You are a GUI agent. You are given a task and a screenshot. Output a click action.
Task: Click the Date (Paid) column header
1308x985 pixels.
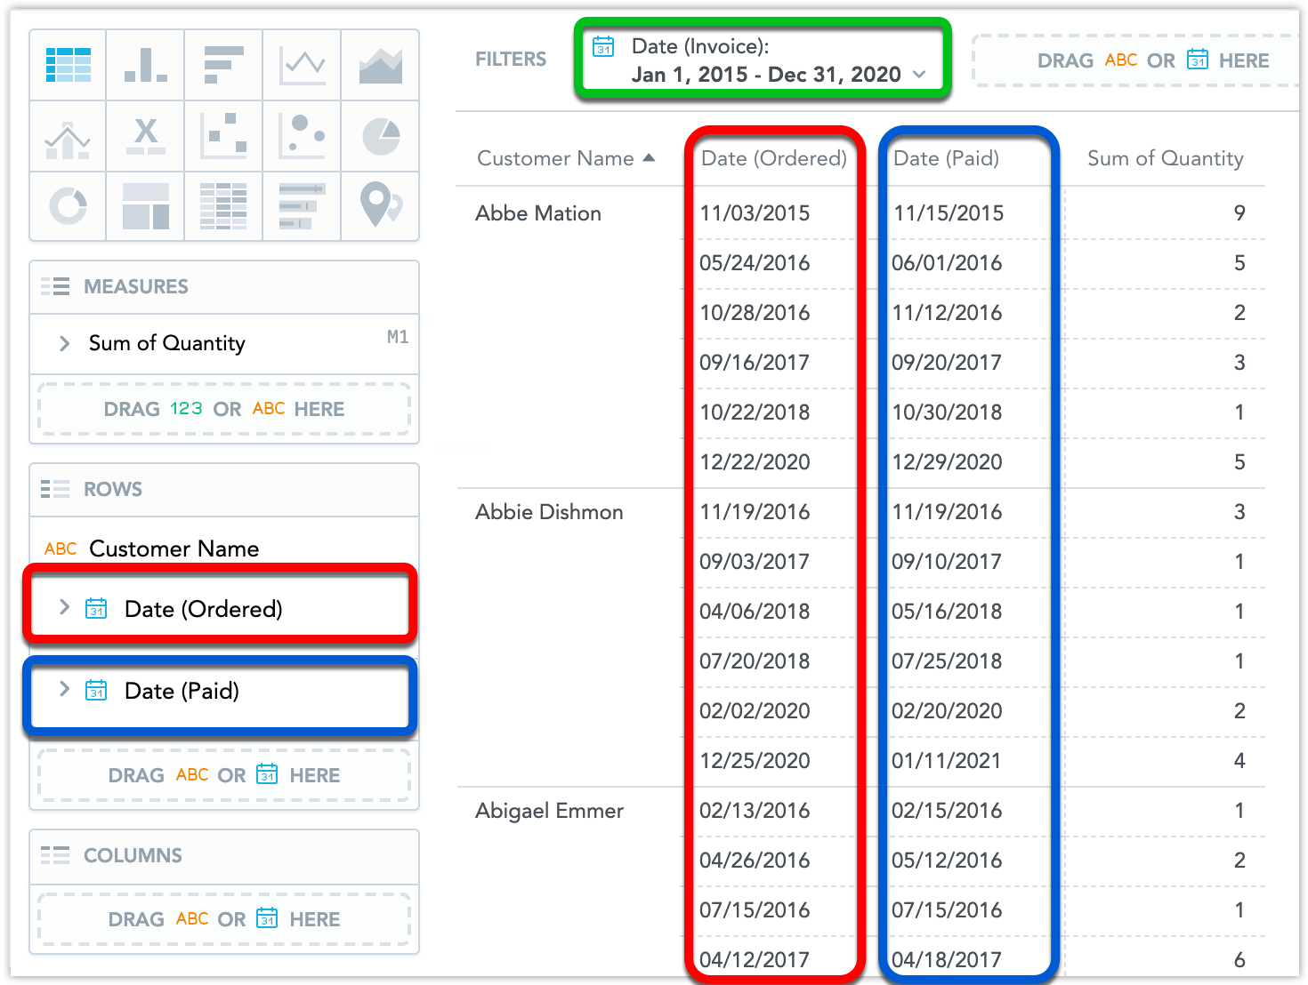click(x=946, y=158)
